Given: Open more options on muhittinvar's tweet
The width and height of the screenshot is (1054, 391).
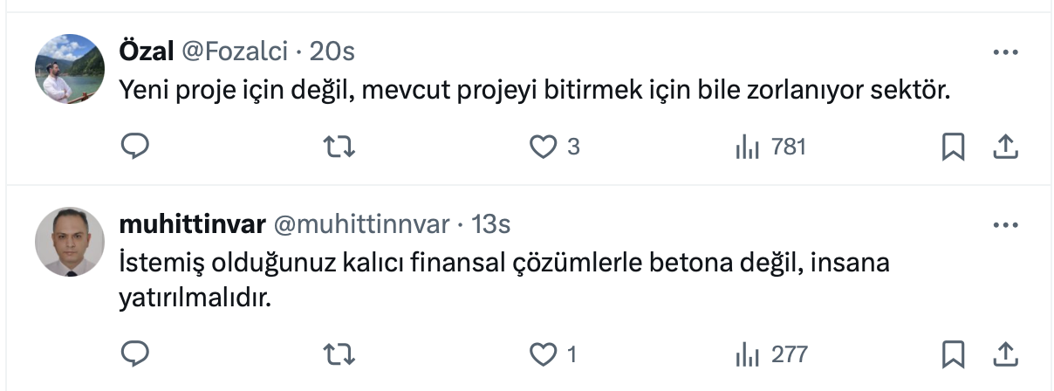Looking at the screenshot, I should click(x=1005, y=225).
